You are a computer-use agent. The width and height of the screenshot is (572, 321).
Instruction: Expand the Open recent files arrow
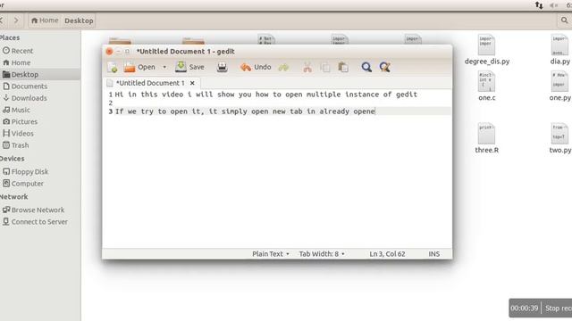point(164,68)
